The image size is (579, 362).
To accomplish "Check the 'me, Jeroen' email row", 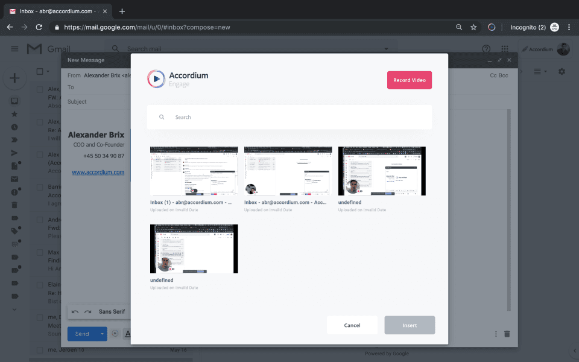I will pyautogui.click(x=40, y=350).
